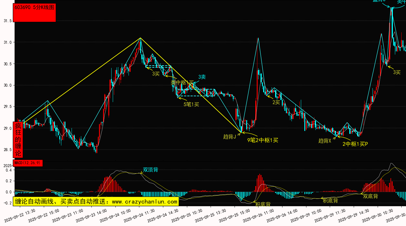The height and width of the screenshot is (226, 406).
Task: Select the 9笔2中枢1买 buy signal label
Action: pos(263,140)
